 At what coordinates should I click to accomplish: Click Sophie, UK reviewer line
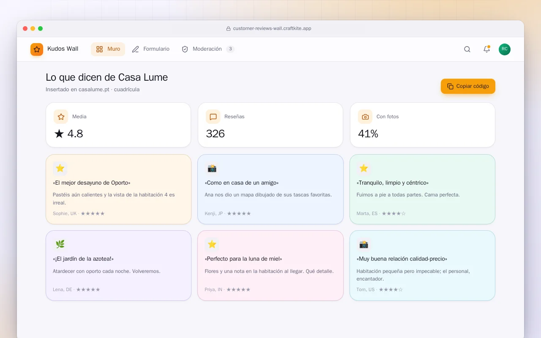tap(79, 214)
